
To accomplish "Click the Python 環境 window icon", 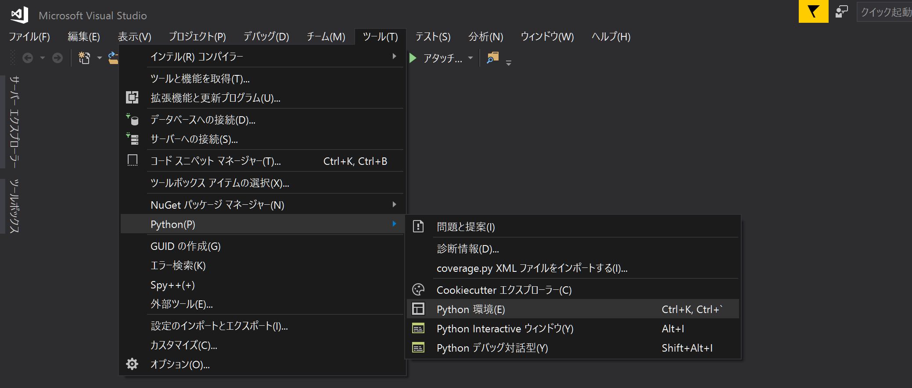I will pyautogui.click(x=418, y=309).
